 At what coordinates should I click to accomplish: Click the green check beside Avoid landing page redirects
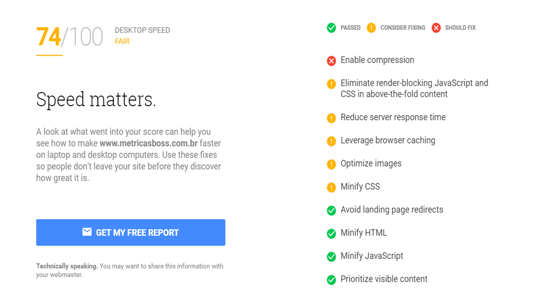pos(331,210)
